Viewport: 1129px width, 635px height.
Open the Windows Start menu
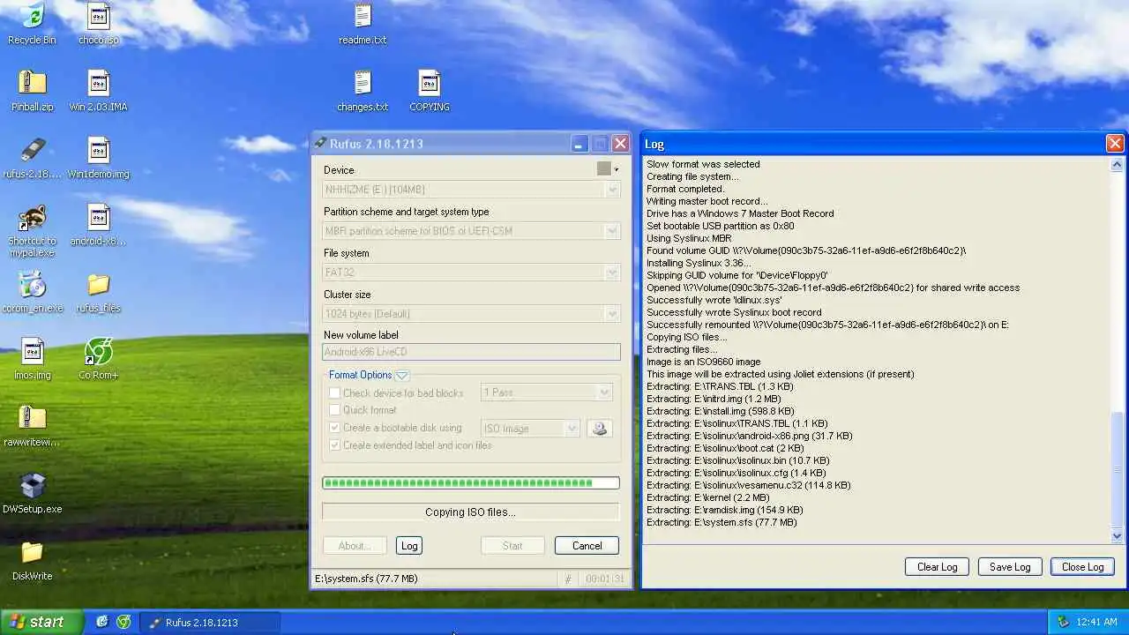[41, 622]
